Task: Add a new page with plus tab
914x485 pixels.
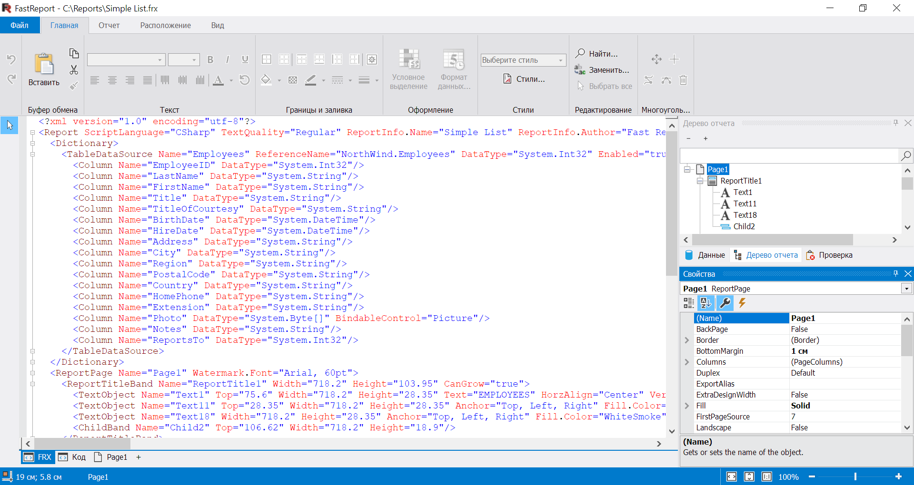Action: tap(139, 457)
